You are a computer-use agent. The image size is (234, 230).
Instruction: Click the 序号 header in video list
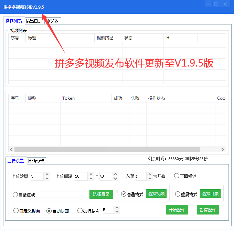tap(17, 38)
